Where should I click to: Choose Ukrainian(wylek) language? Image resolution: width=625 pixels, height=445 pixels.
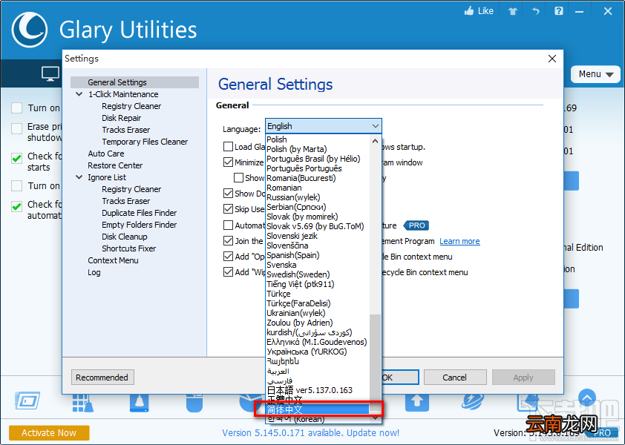click(318, 313)
